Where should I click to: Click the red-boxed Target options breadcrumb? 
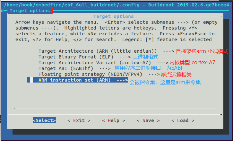click(x=30, y=11)
